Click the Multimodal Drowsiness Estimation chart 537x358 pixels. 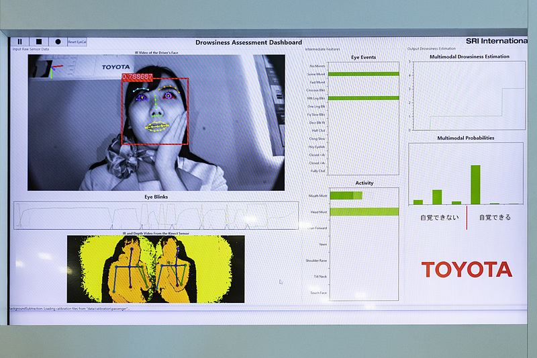[x=469, y=95]
